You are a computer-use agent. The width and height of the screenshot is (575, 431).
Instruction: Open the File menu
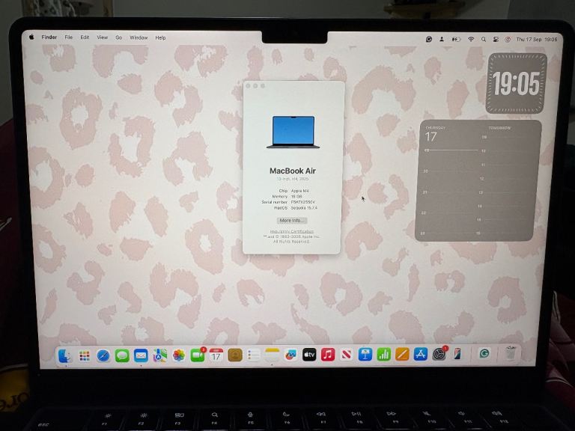pyautogui.click(x=69, y=37)
